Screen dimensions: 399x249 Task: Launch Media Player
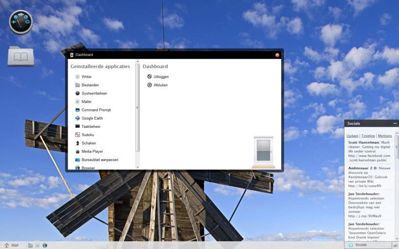(x=92, y=151)
